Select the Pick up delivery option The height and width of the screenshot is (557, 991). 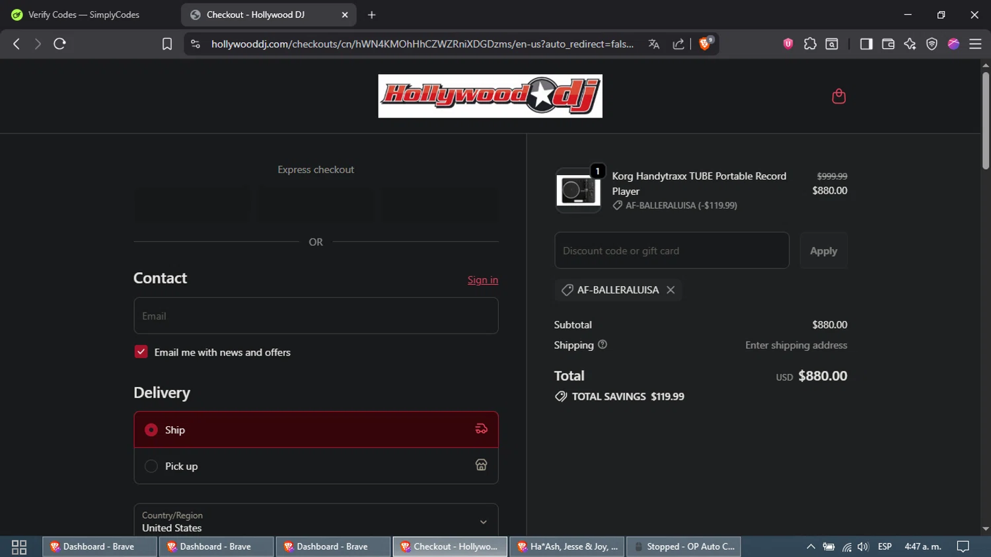(316, 466)
